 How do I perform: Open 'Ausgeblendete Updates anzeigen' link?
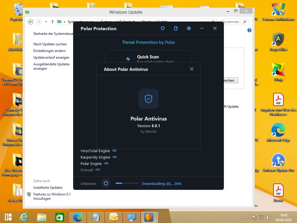pyautogui.click(x=52, y=66)
